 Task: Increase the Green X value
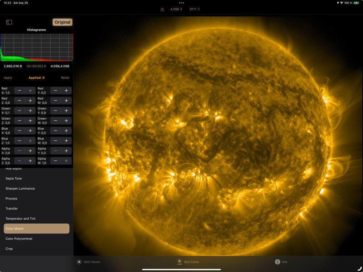[x=30, y=111]
